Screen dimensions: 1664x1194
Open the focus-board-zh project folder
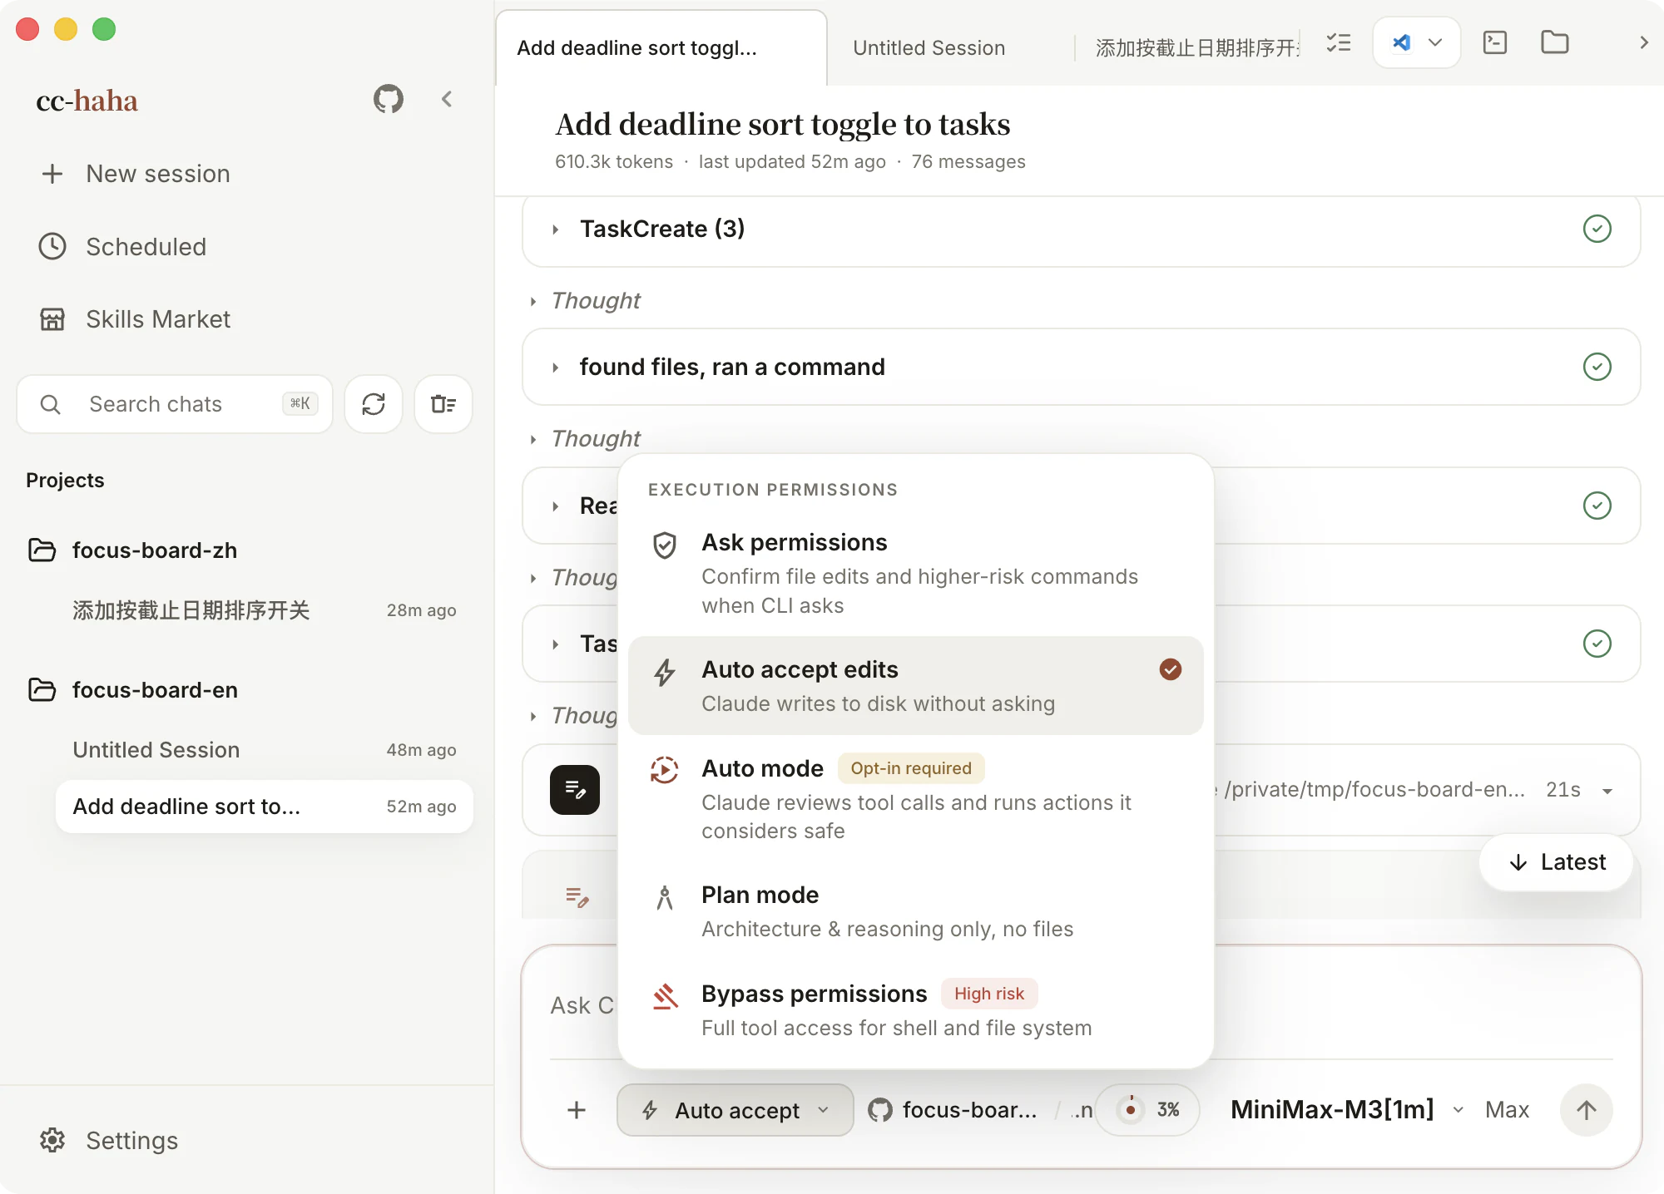pos(133,550)
